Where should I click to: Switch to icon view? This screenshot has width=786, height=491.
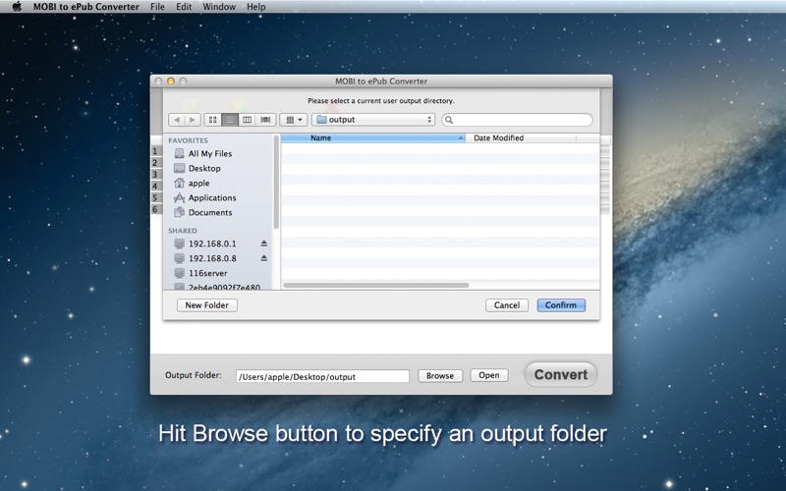pyautogui.click(x=212, y=120)
